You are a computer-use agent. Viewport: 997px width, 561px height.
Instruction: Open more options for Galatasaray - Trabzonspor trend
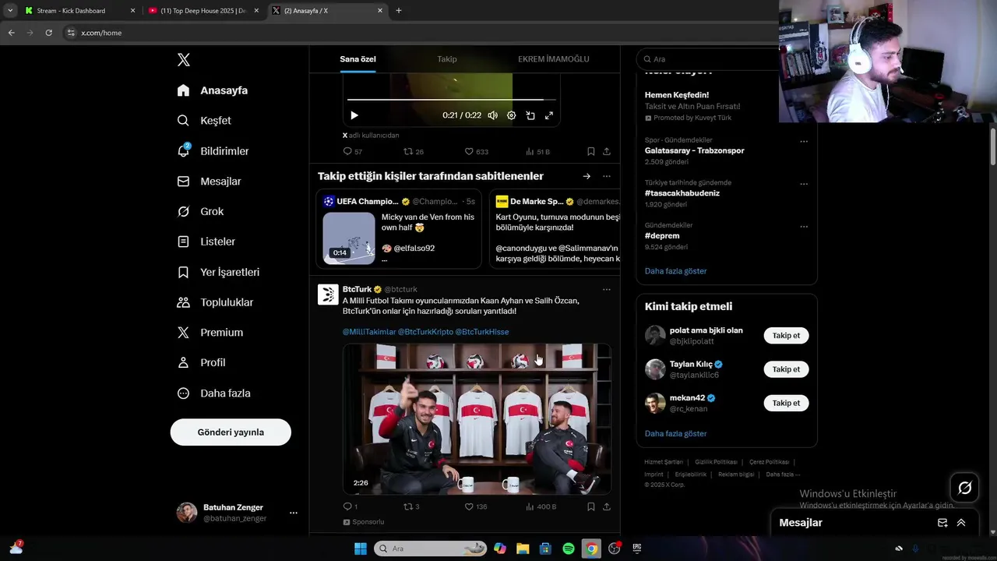coord(804,142)
